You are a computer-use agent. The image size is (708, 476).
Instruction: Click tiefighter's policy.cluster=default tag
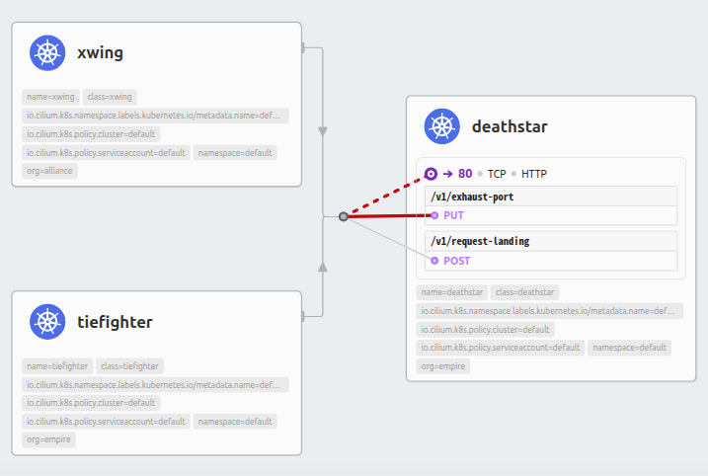click(x=91, y=403)
